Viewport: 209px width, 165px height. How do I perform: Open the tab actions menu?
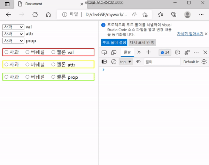pos(7,4)
